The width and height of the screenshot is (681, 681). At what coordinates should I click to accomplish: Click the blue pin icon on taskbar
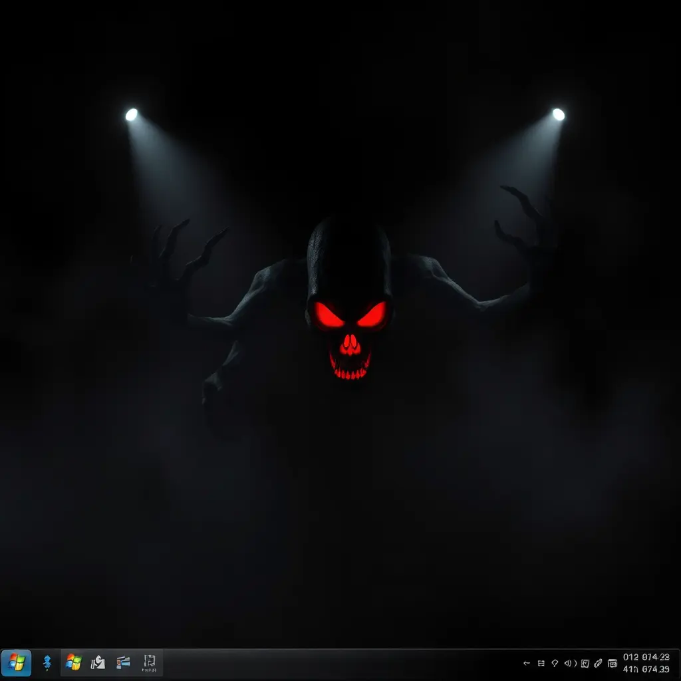pos(47,662)
